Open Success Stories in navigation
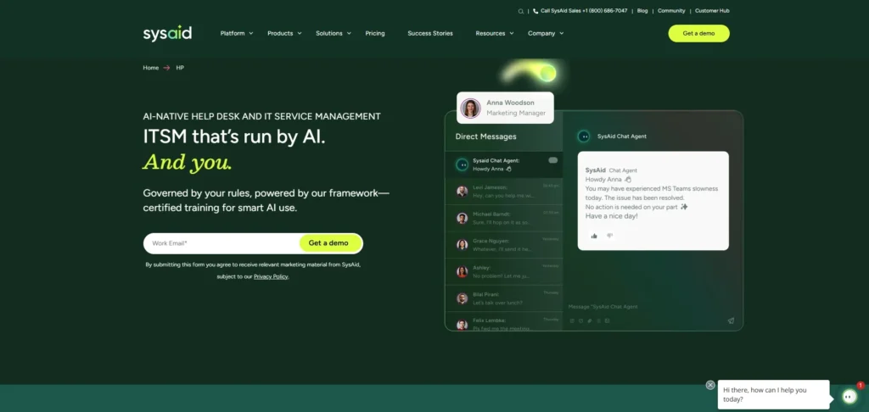869x412 pixels. (430, 33)
